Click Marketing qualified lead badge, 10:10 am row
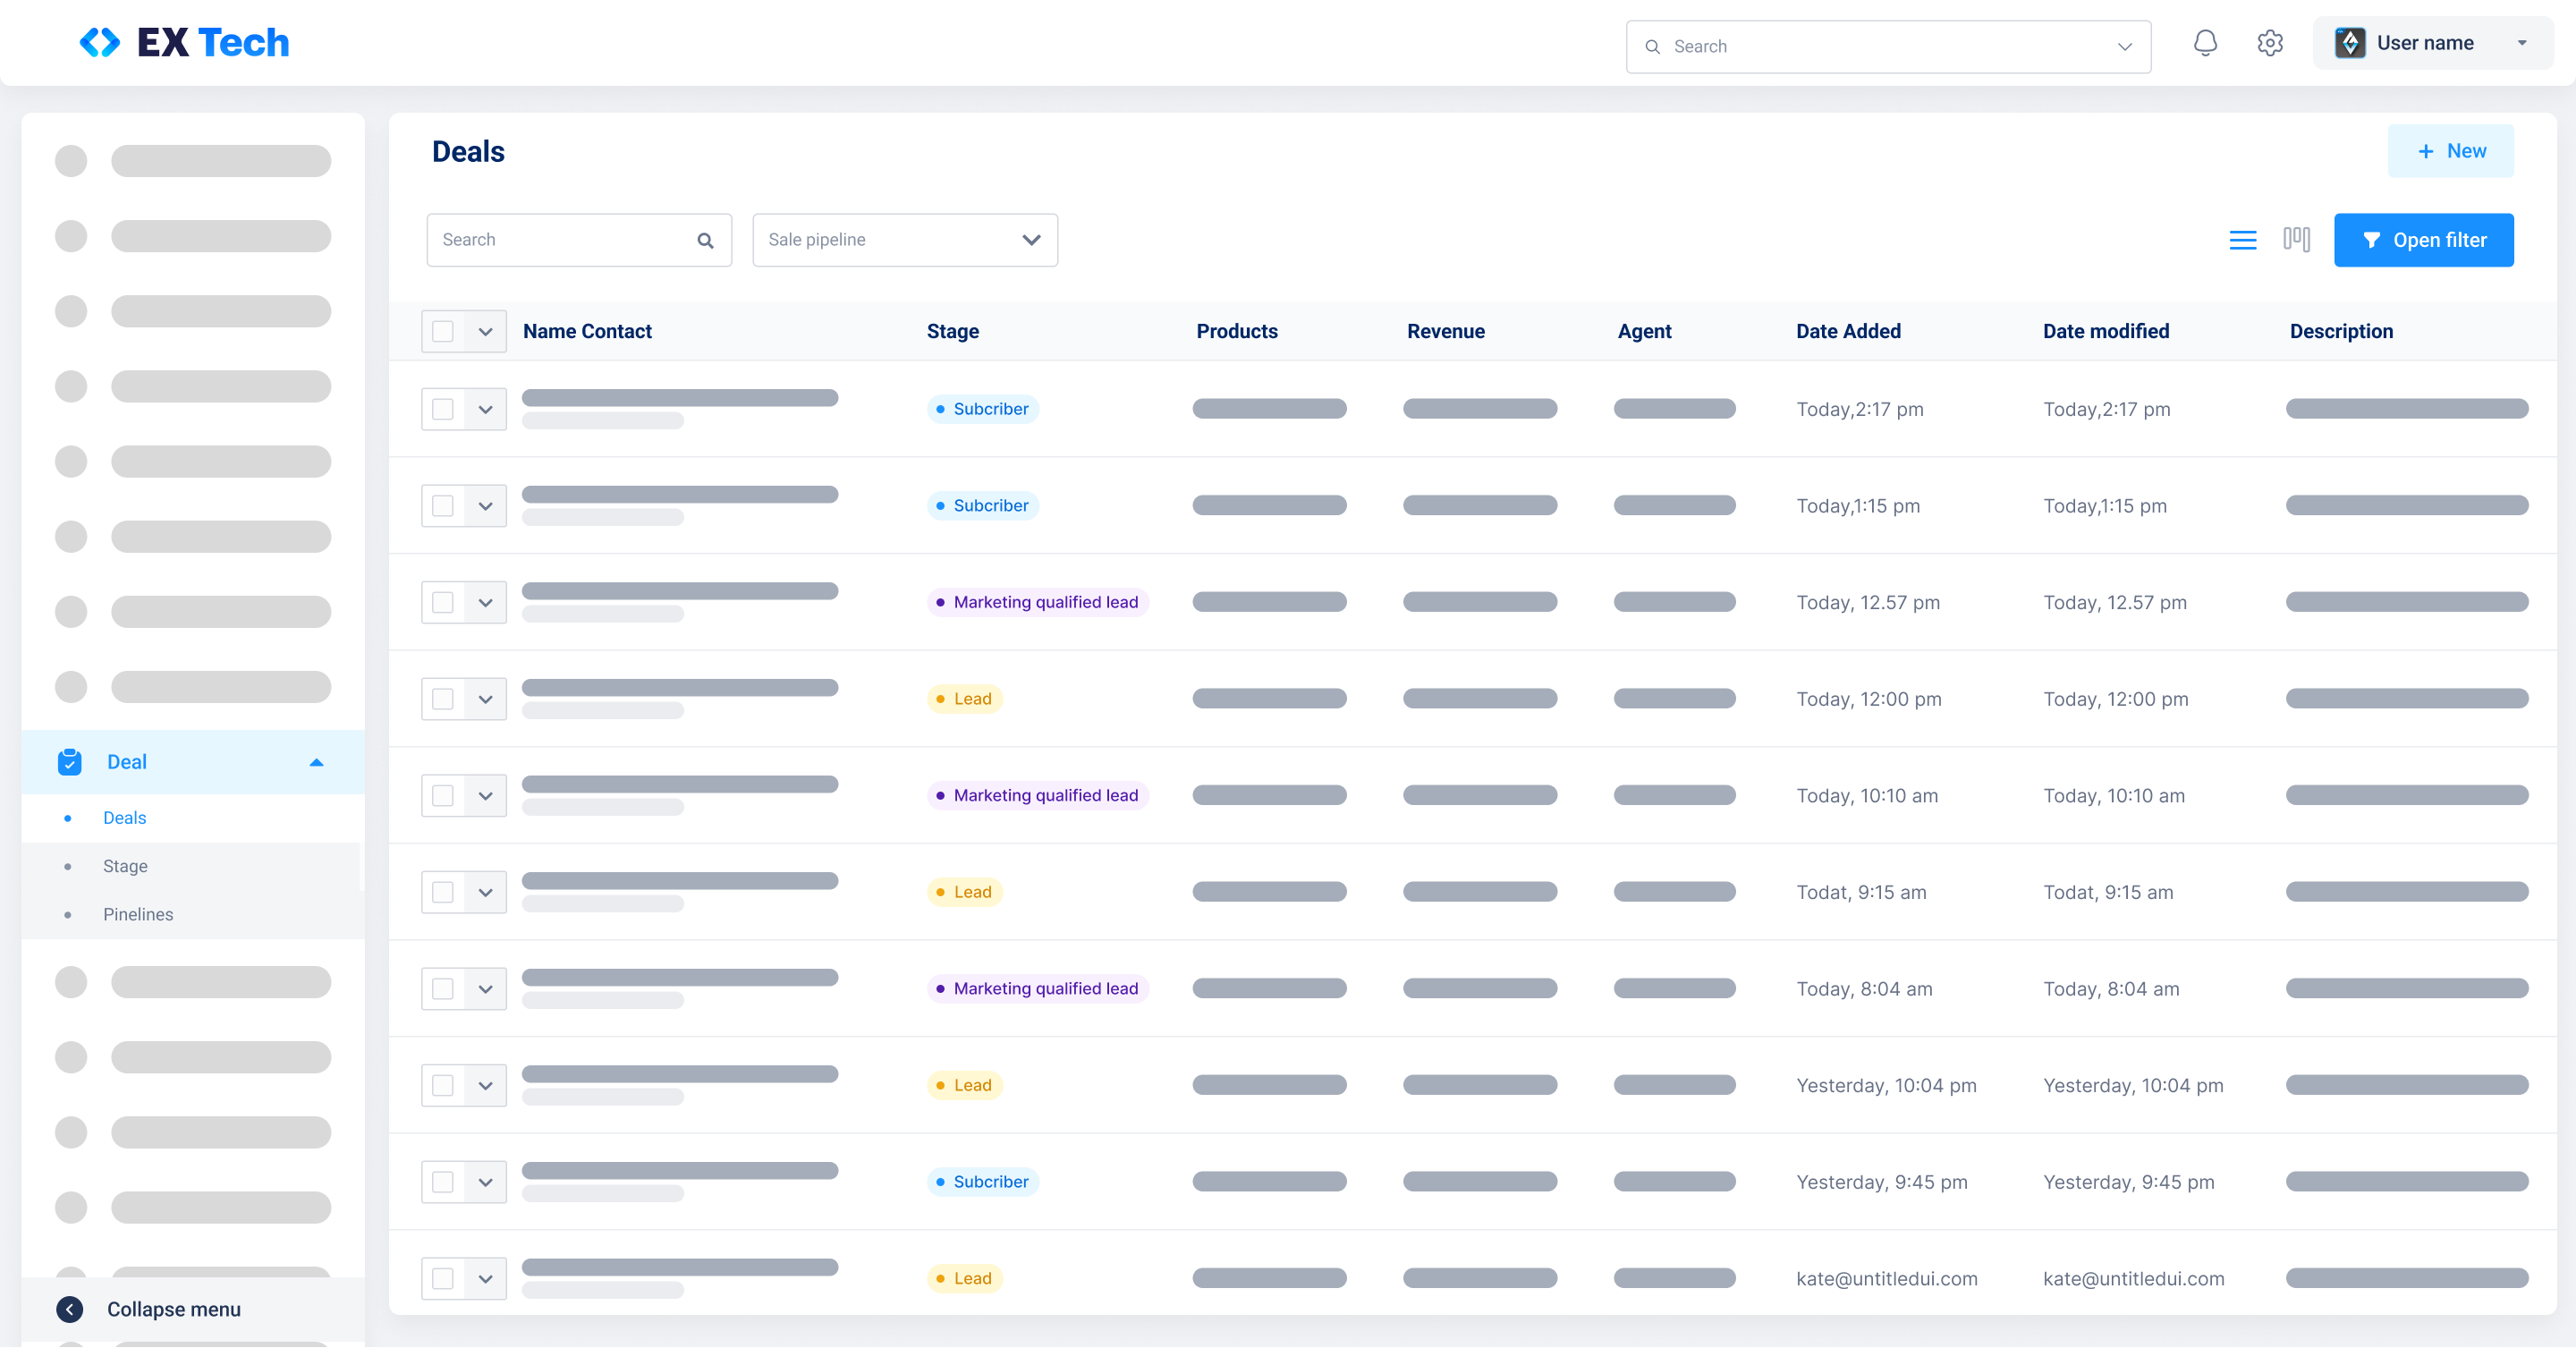This screenshot has height=1348, width=2576. pyautogui.click(x=1038, y=795)
